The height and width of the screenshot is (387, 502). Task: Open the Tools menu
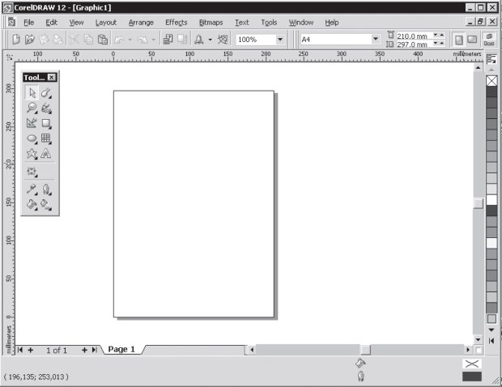coord(269,23)
